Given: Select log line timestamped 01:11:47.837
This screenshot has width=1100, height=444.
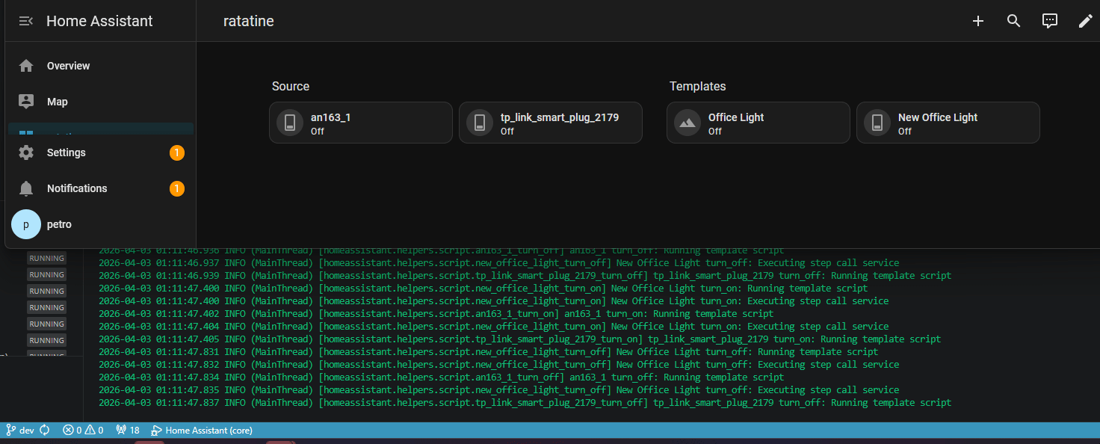Looking at the screenshot, I should click(x=525, y=402).
